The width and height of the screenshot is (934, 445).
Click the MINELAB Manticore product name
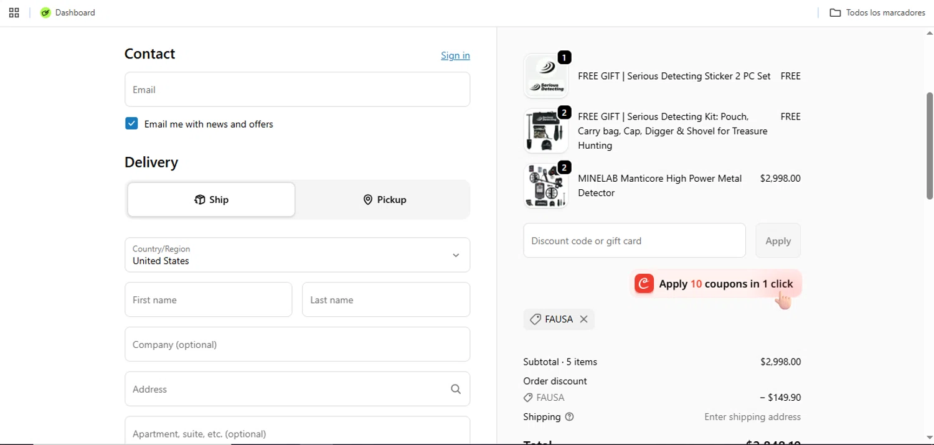pyautogui.click(x=659, y=185)
